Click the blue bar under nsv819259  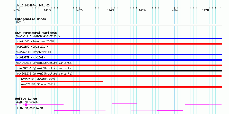118,60
